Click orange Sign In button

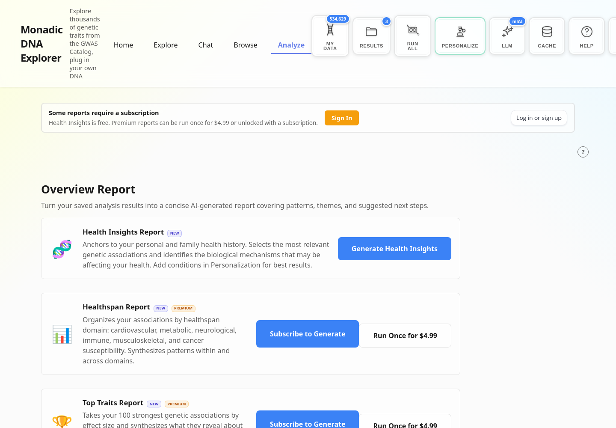(x=342, y=118)
